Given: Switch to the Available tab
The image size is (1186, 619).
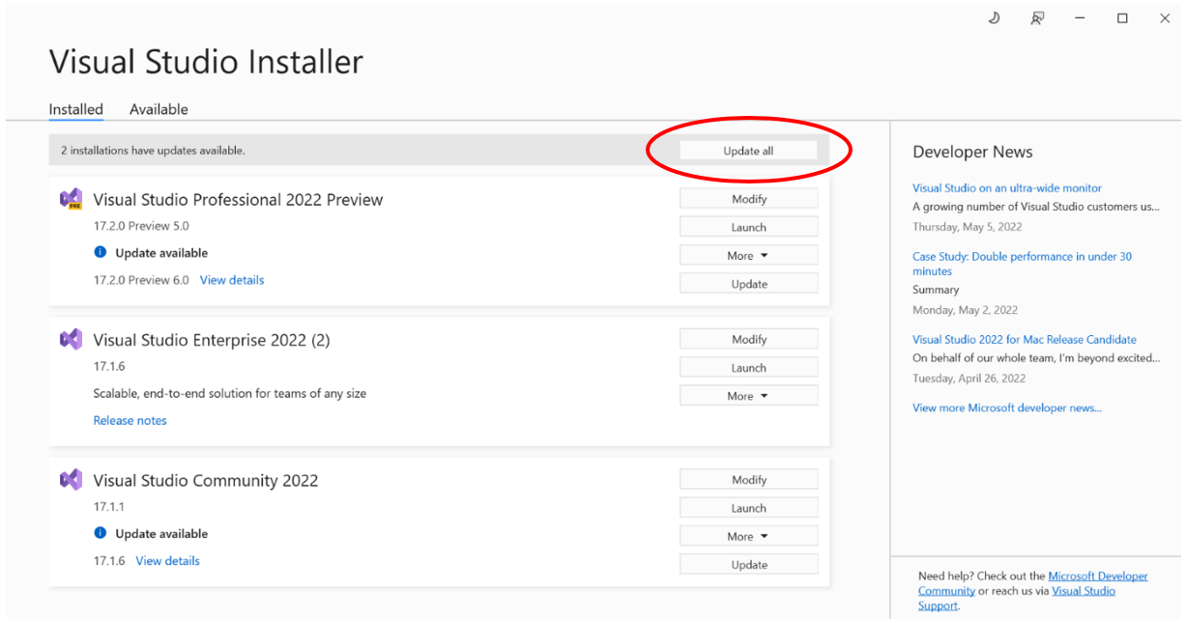Looking at the screenshot, I should (159, 110).
